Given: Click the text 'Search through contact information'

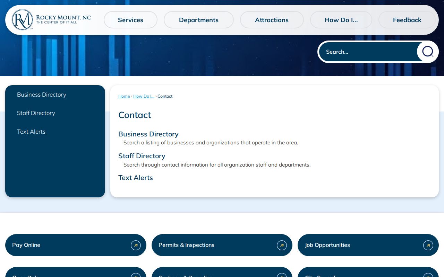Looking at the screenshot, I should (166, 165).
